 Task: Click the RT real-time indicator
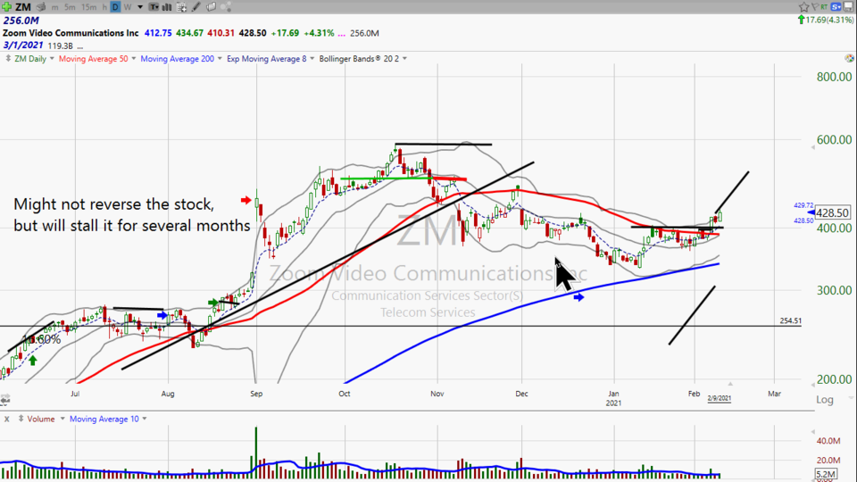click(824, 6)
